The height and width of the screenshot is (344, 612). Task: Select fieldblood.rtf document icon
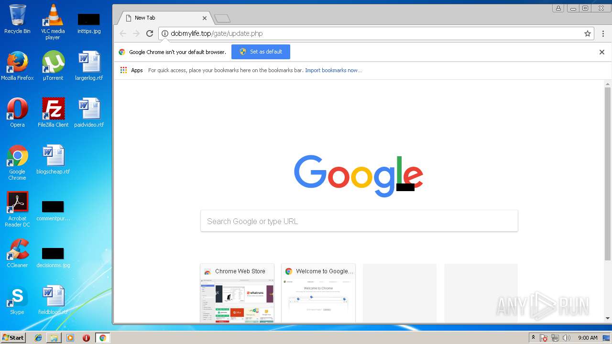click(53, 300)
